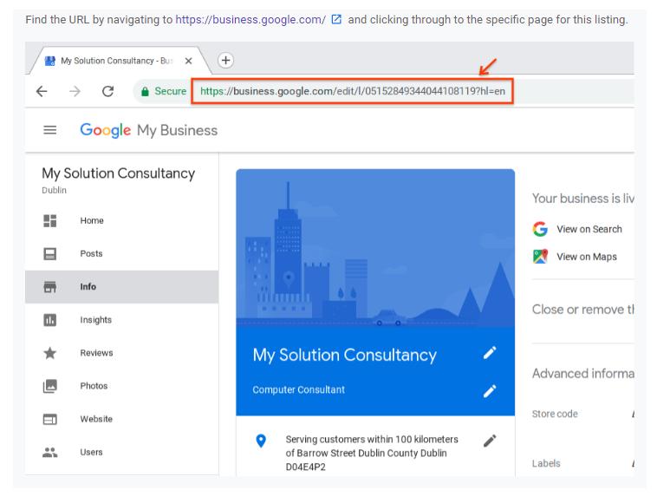Click the Dublin location subtitle in sidebar
670x503 pixels.
tap(54, 190)
